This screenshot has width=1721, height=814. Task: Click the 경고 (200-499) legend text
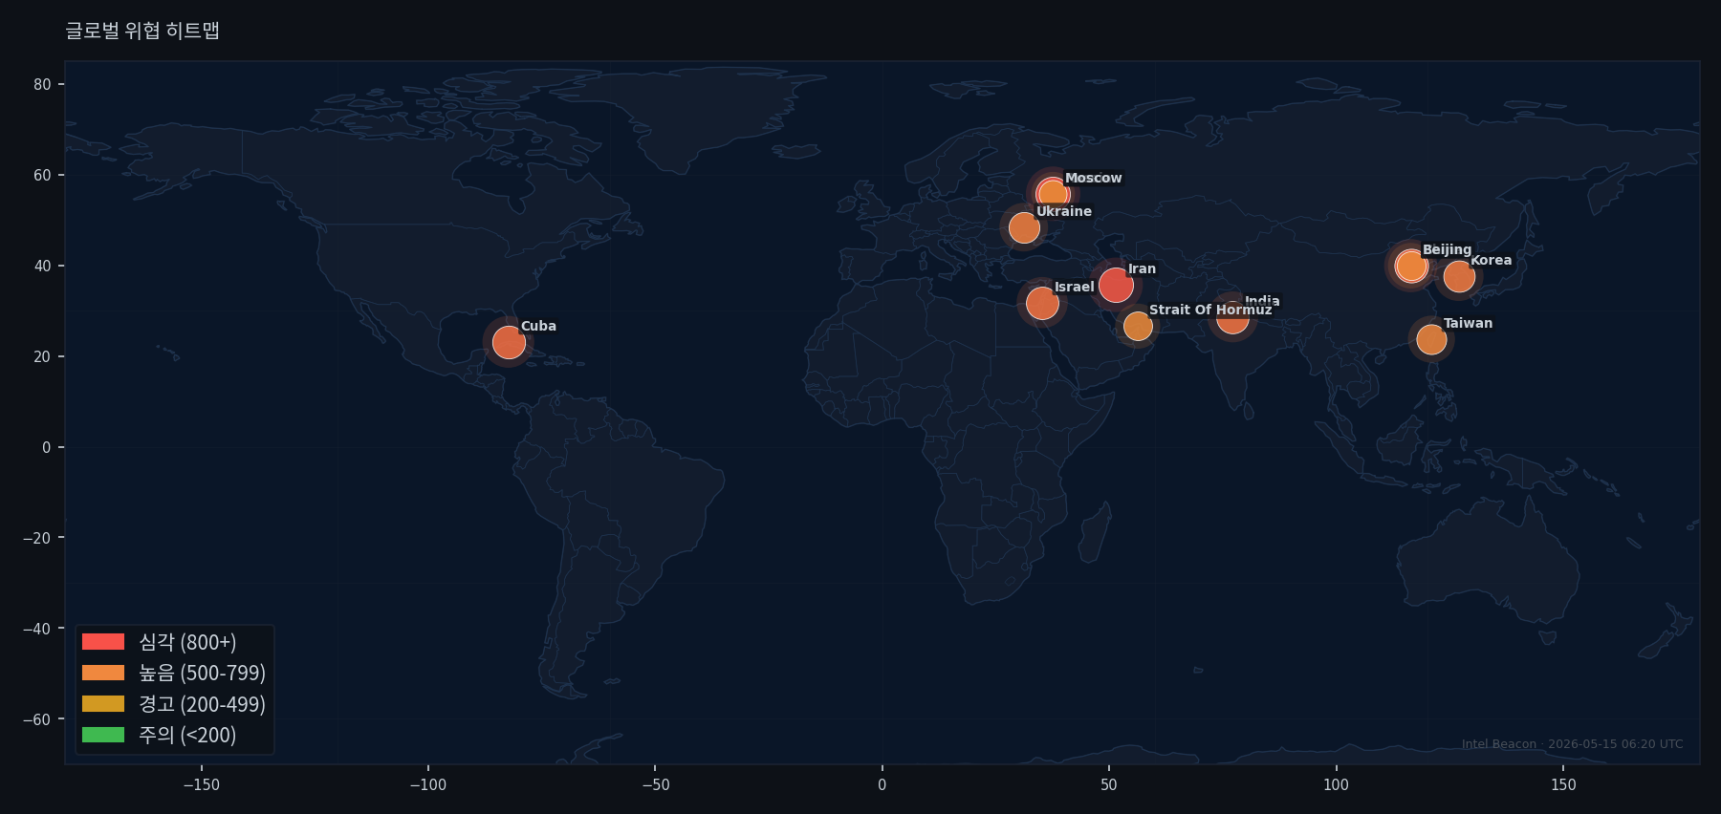pos(202,704)
